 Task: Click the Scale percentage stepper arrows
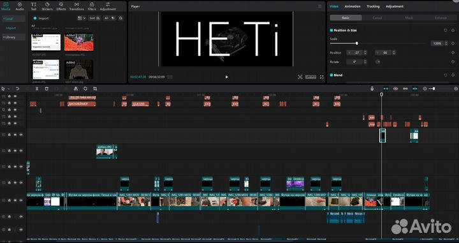[446, 43]
